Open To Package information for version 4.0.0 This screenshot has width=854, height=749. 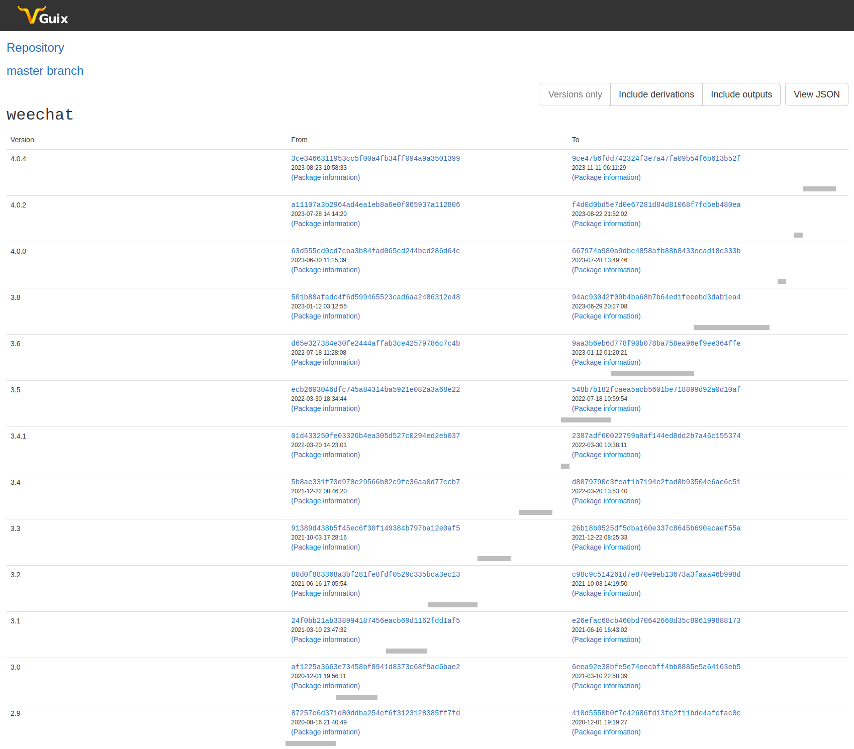click(x=606, y=270)
